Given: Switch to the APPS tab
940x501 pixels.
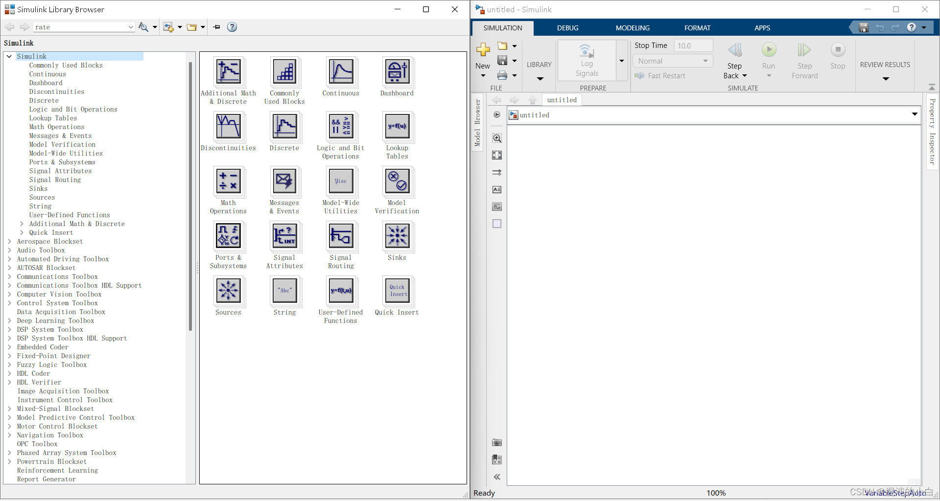Looking at the screenshot, I should tap(762, 28).
